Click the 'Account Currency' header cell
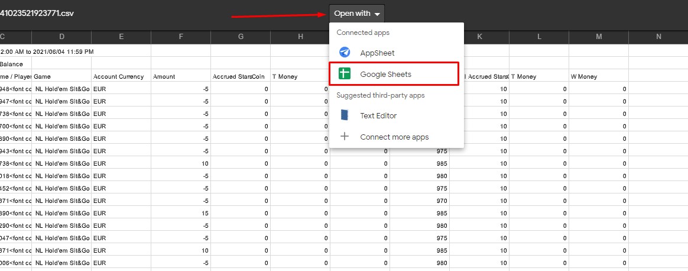Screen dimensions: 688x271 pyautogui.click(x=121, y=76)
